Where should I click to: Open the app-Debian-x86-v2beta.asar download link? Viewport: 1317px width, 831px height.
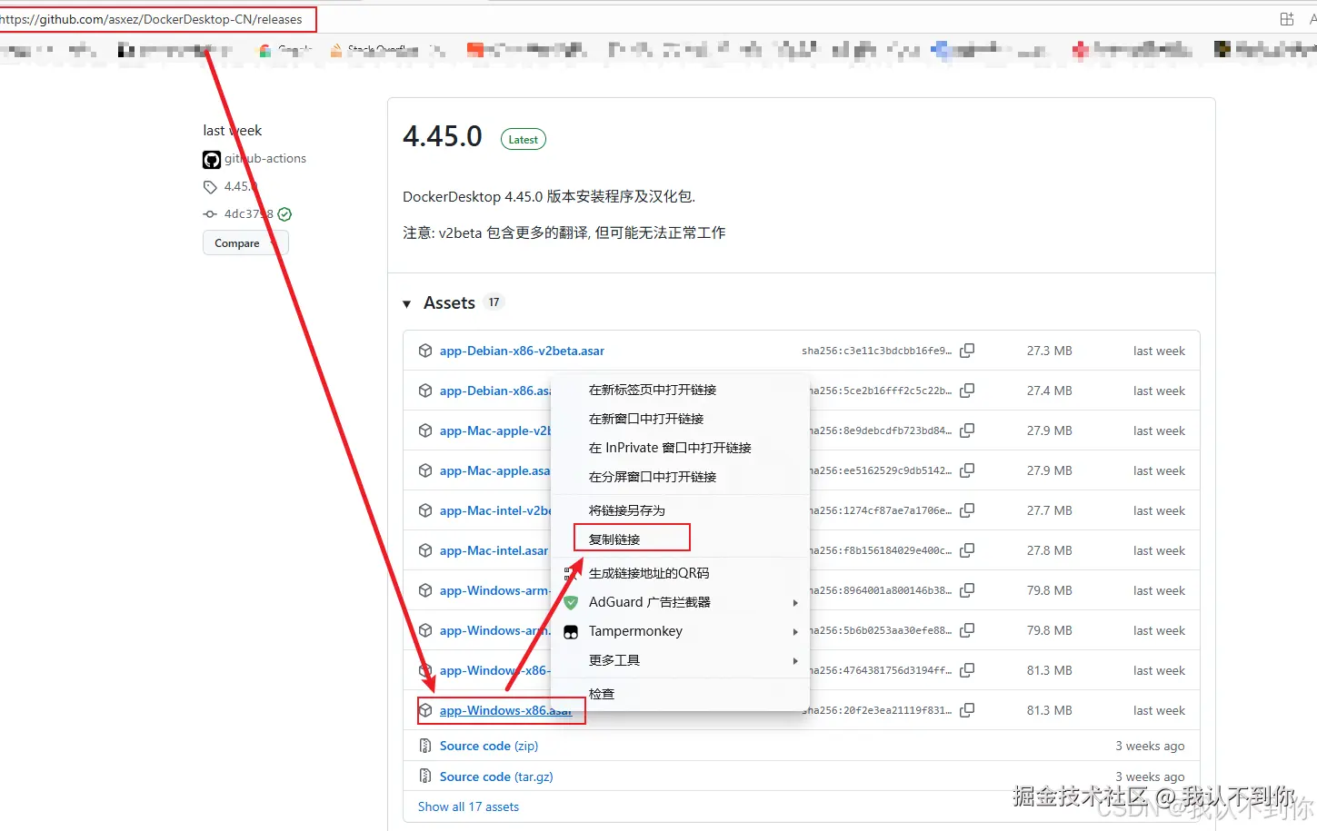click(x=522, y=351)
